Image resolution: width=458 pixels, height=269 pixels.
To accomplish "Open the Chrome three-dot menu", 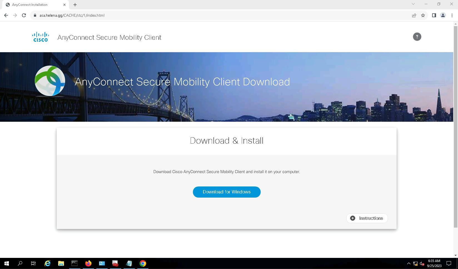I will pyautogui.click(x=452, y=15).
